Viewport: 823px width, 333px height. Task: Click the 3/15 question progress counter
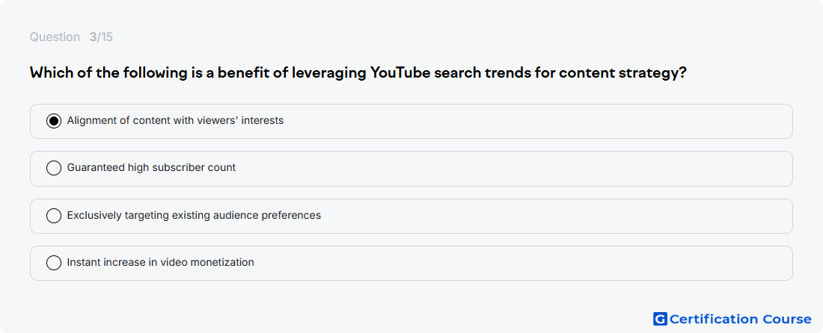tap(101, 37)
